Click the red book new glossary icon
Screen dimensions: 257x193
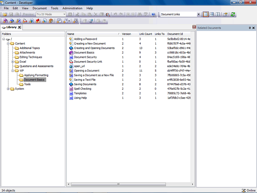(x=38, y=21)
